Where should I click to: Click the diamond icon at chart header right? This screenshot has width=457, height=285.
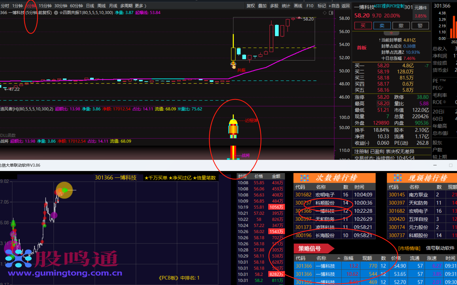point(325,13)
